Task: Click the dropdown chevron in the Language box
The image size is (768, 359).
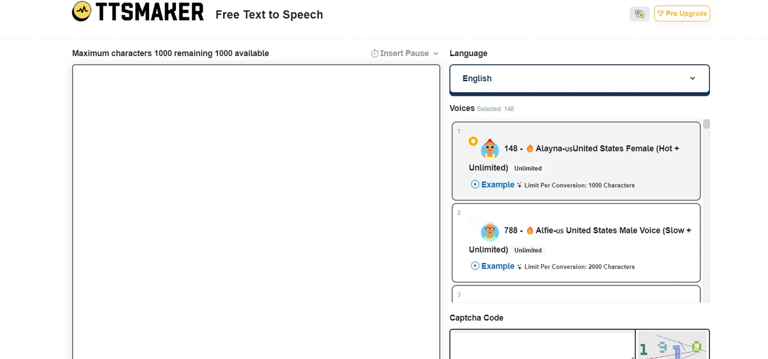Action: coord(693,79)
